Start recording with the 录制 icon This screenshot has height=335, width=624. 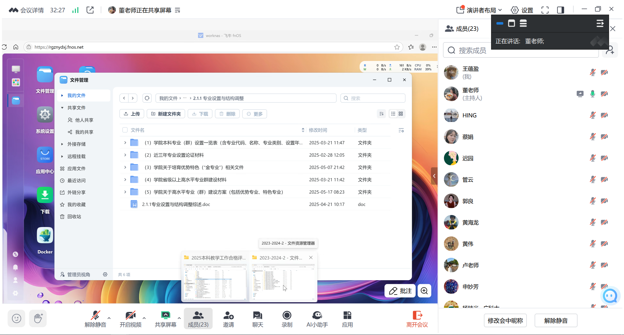(287, 318)
